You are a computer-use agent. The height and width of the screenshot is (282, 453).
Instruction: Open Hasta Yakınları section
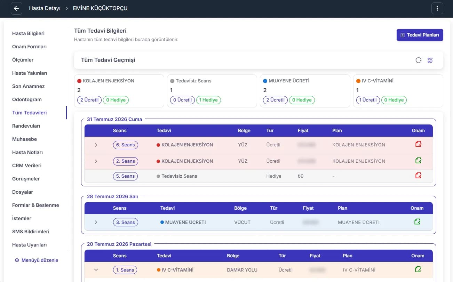pyautogui.click(x=30, y=73)
